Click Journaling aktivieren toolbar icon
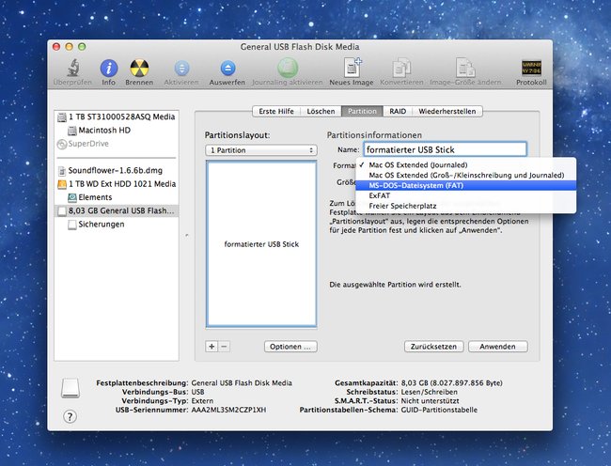 [288, 69]
